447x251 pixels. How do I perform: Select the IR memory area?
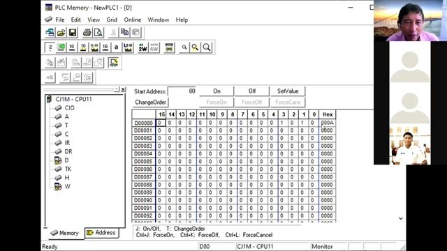[x=67, y=143]
